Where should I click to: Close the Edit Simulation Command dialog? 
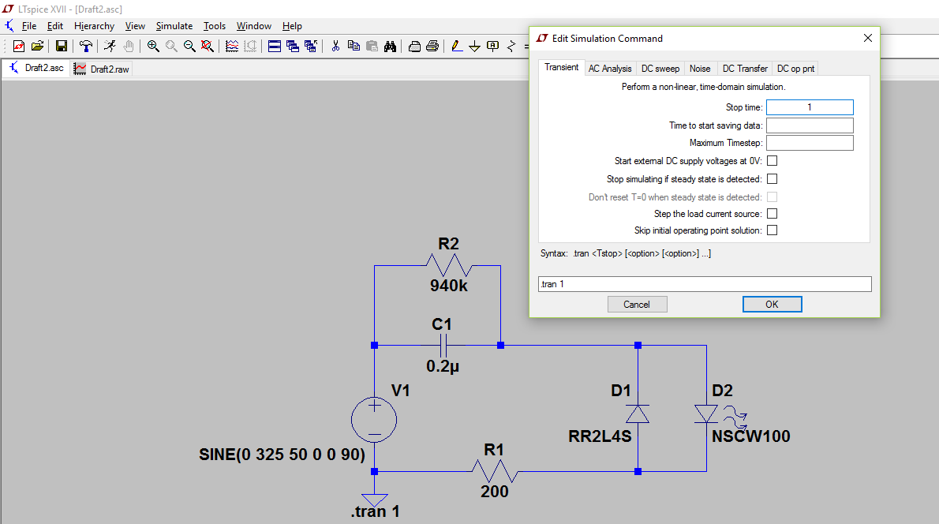pyautogui.click(x=868, y=38)
